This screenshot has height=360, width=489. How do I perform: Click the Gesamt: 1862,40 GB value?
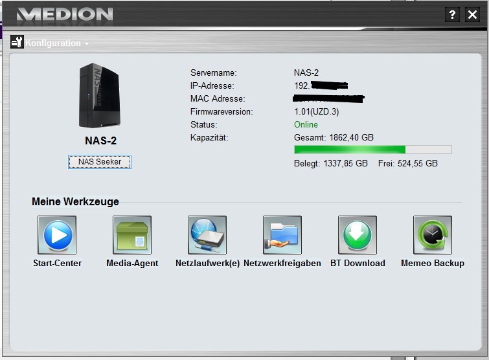tap(334, 137)
